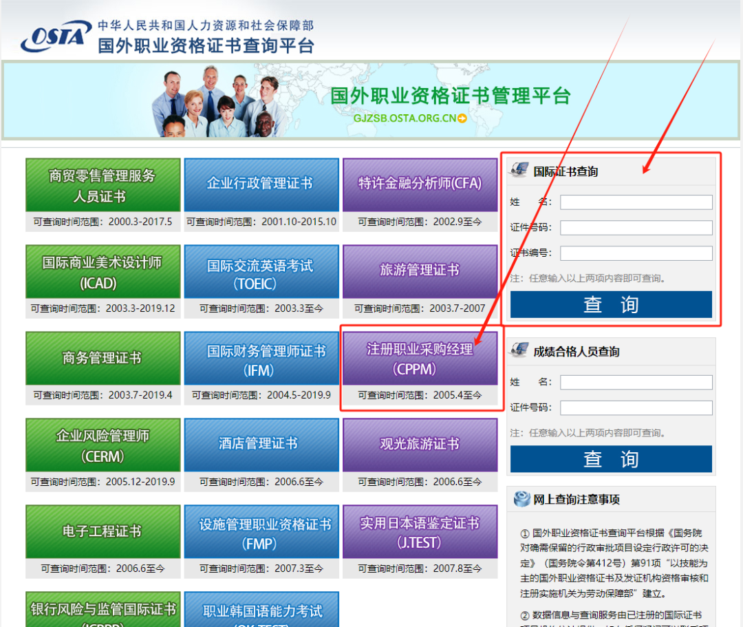
Task: Open 国际商业美术设计师(ICAD) tile
Action: (103, 272)
